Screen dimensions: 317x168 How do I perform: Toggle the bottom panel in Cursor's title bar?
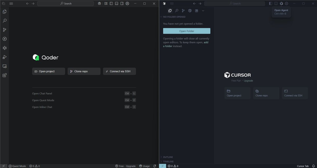[276, 4]
